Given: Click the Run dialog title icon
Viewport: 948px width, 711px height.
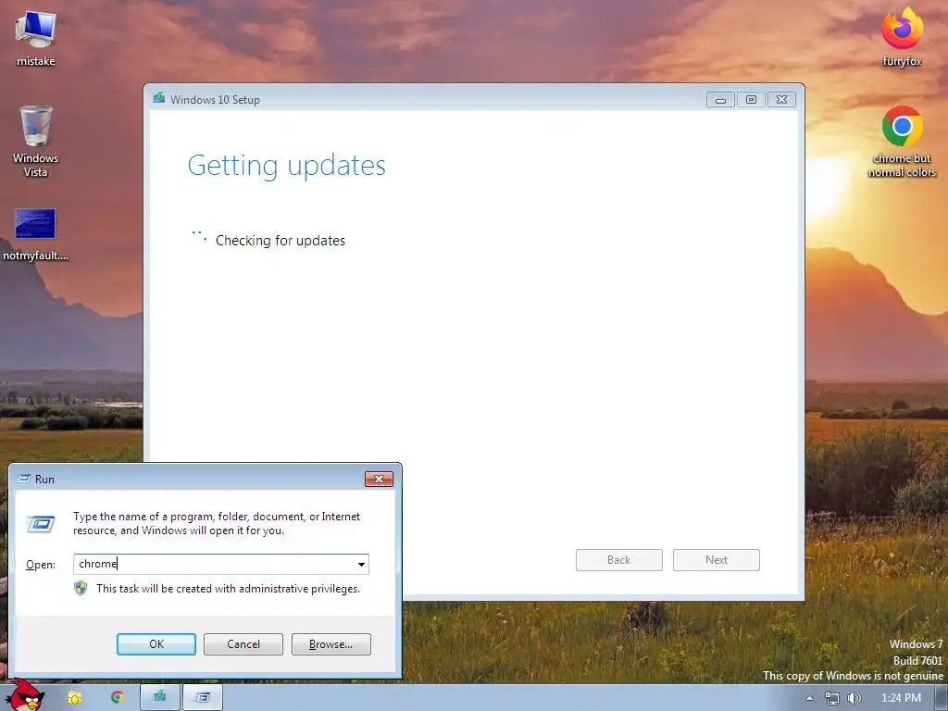Looking at the screenshot, I should [x=24, y=479].
